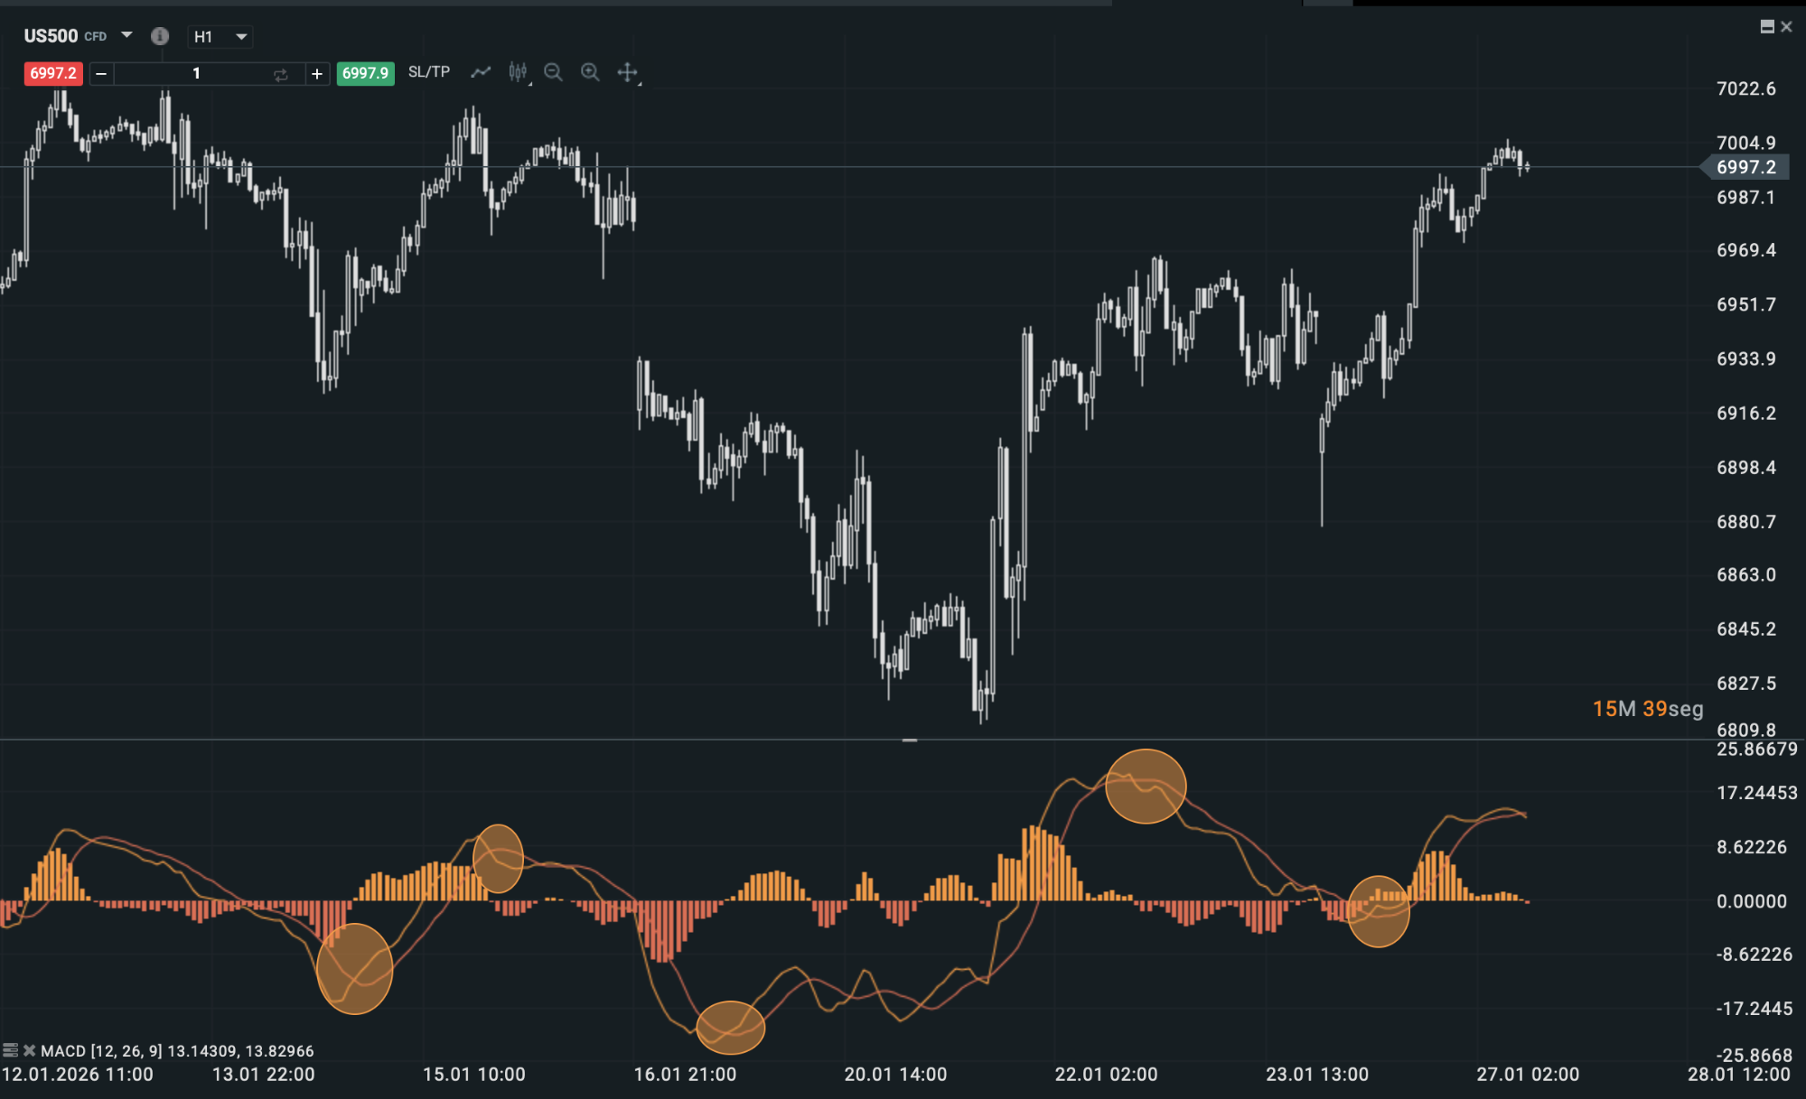Select the candlestick chart type icon

[x=517, y=71]
